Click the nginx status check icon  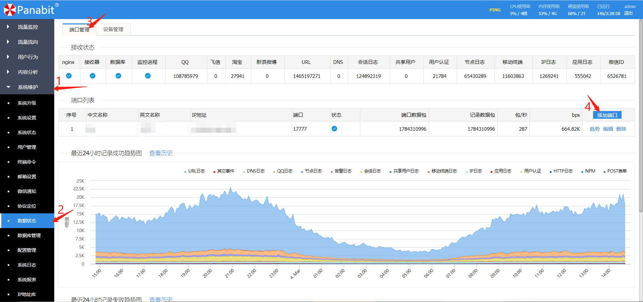69,76
